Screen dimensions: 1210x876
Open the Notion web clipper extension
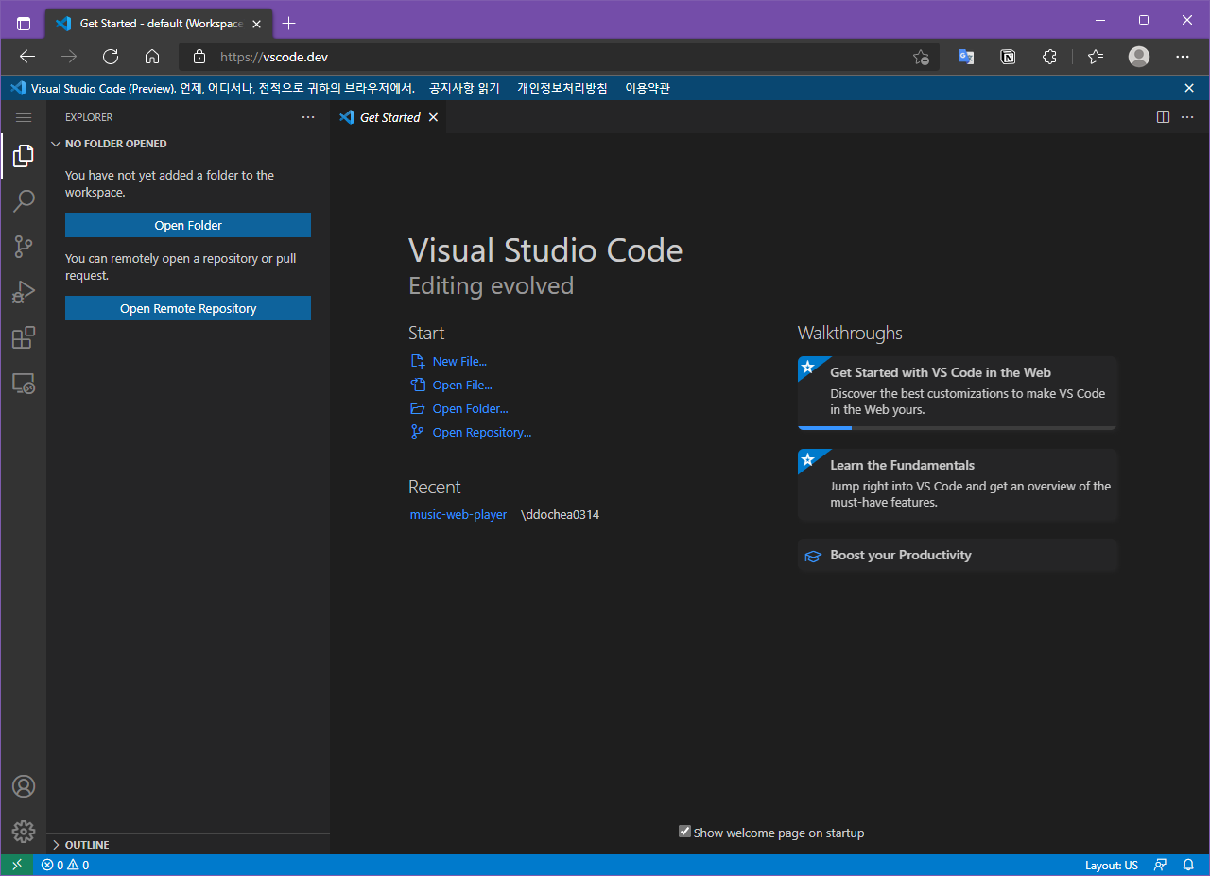tap(1008, 57)
